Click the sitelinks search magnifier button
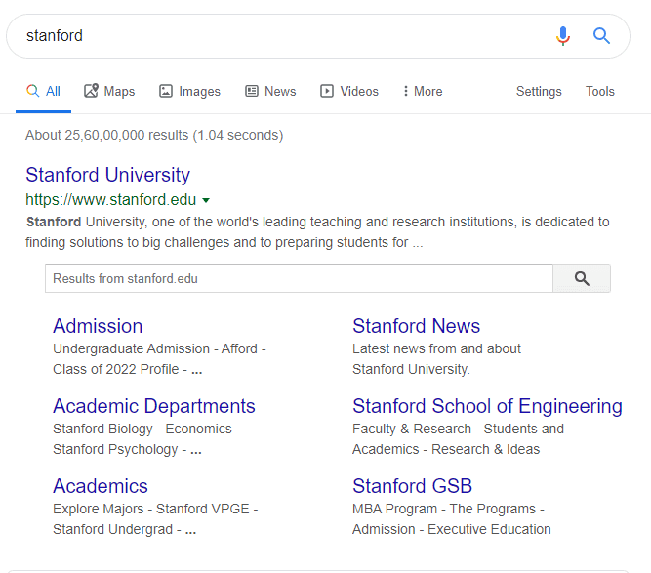 click(x=582, y=278)
